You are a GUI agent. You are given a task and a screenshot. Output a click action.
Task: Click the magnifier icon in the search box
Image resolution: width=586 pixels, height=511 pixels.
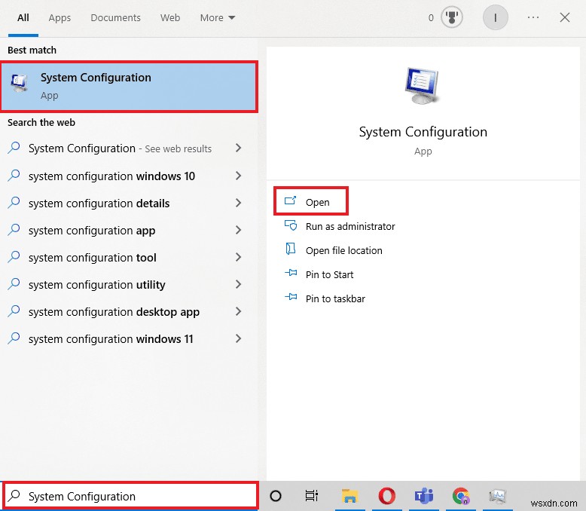pos(14,496)
